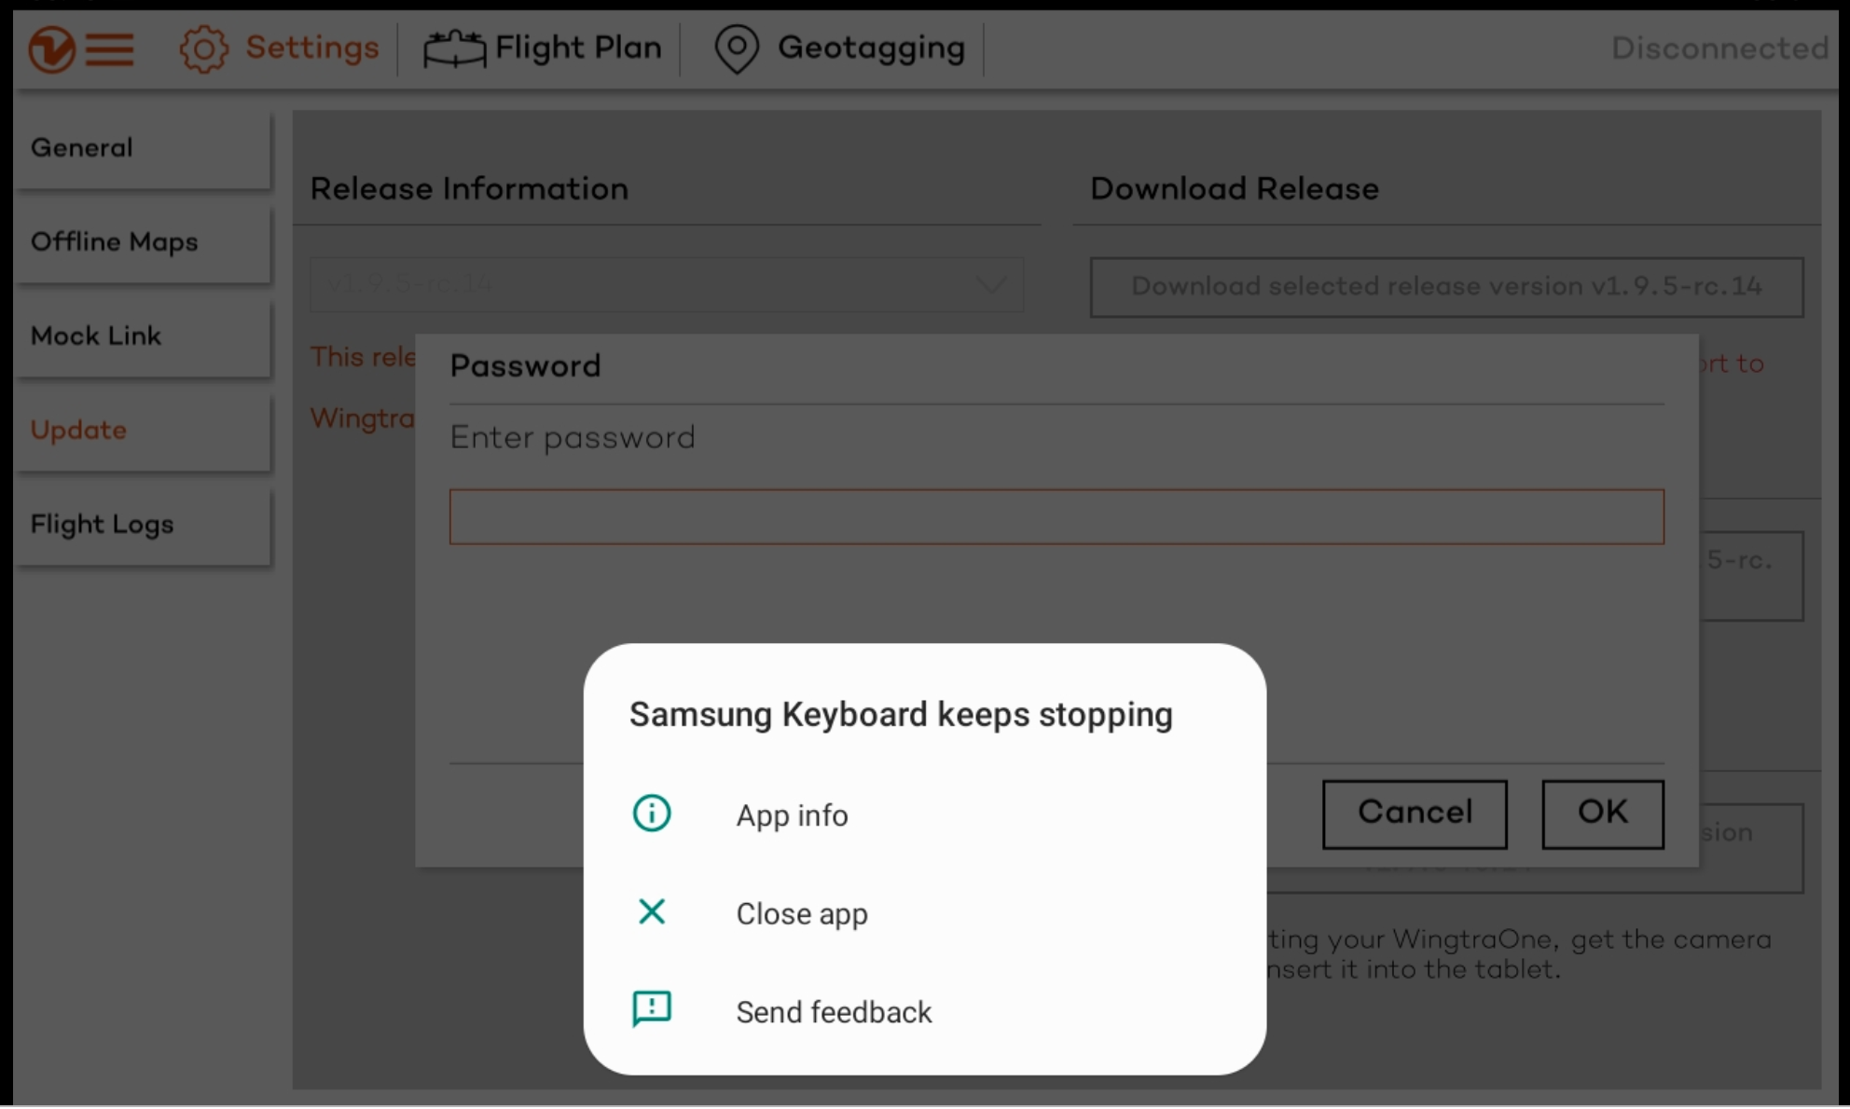Expand the release version dropdown chevron
Image resolution: width=1850 pixels, height=1109 pixels.
(x=990, y=284)
